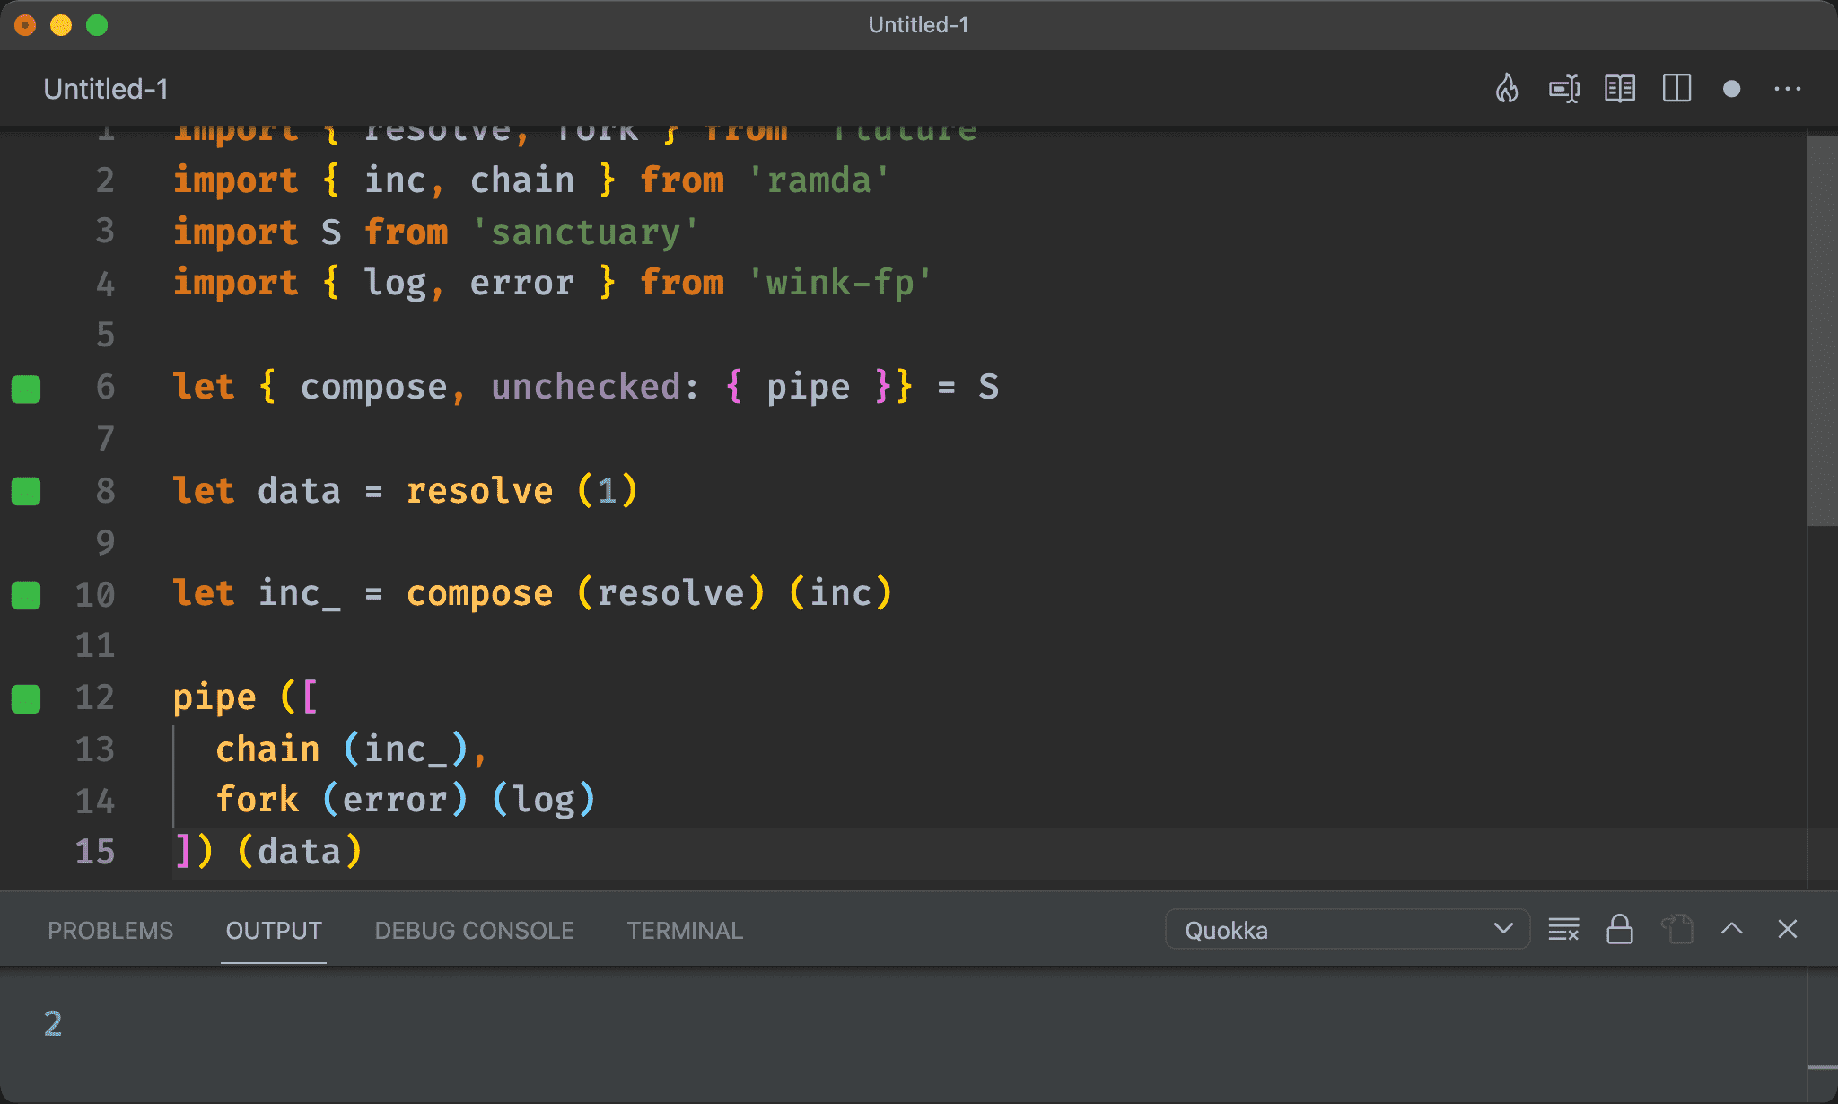This screenshot has height=1104, width=1838.
Task: Click the green Quokka indicator on line 12
Action: (x=26, y=698)
